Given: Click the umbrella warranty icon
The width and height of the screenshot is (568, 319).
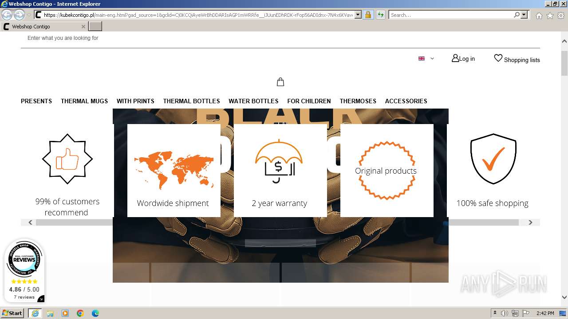Looking at the screenshot, I should pos(279,161).
